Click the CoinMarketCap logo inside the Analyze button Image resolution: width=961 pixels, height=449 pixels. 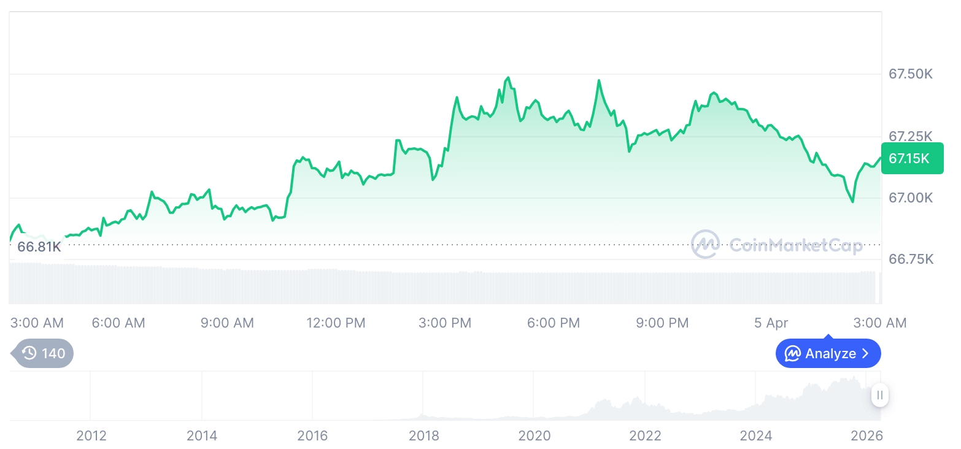(x=792, y=353)
